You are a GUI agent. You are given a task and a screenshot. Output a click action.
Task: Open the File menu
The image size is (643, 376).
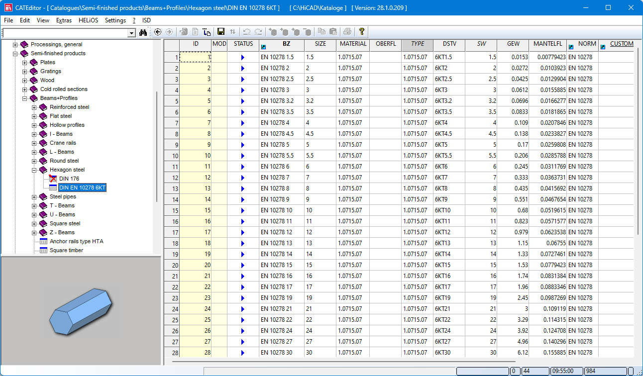[8, 20]
